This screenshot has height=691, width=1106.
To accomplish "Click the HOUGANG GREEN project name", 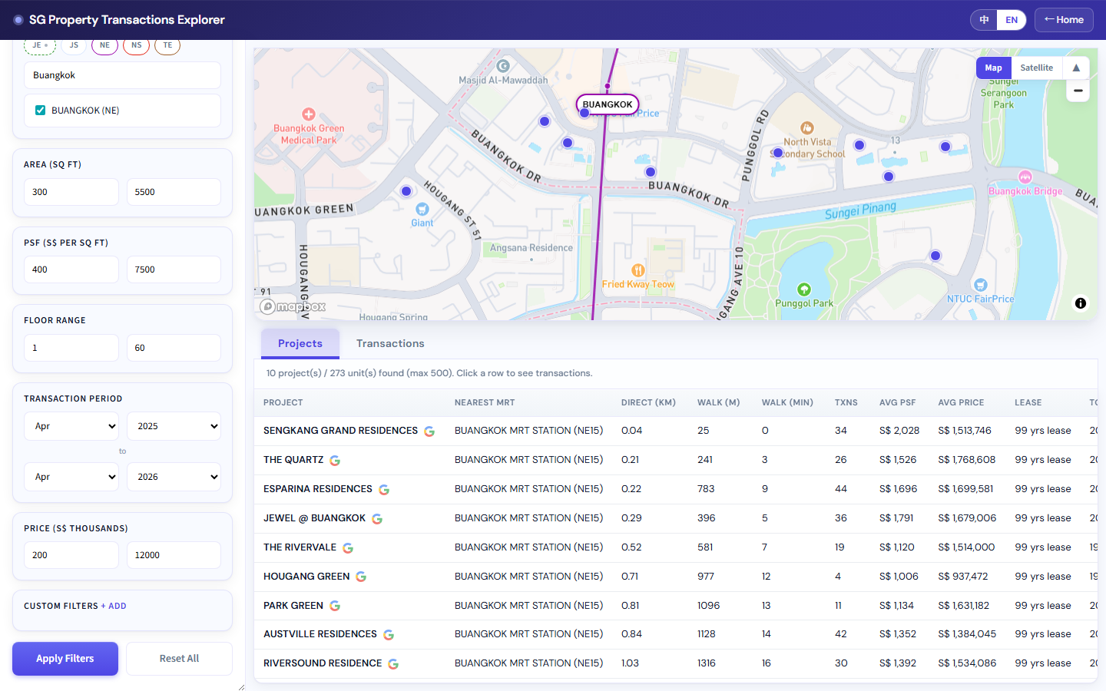I will click(306, 577).
